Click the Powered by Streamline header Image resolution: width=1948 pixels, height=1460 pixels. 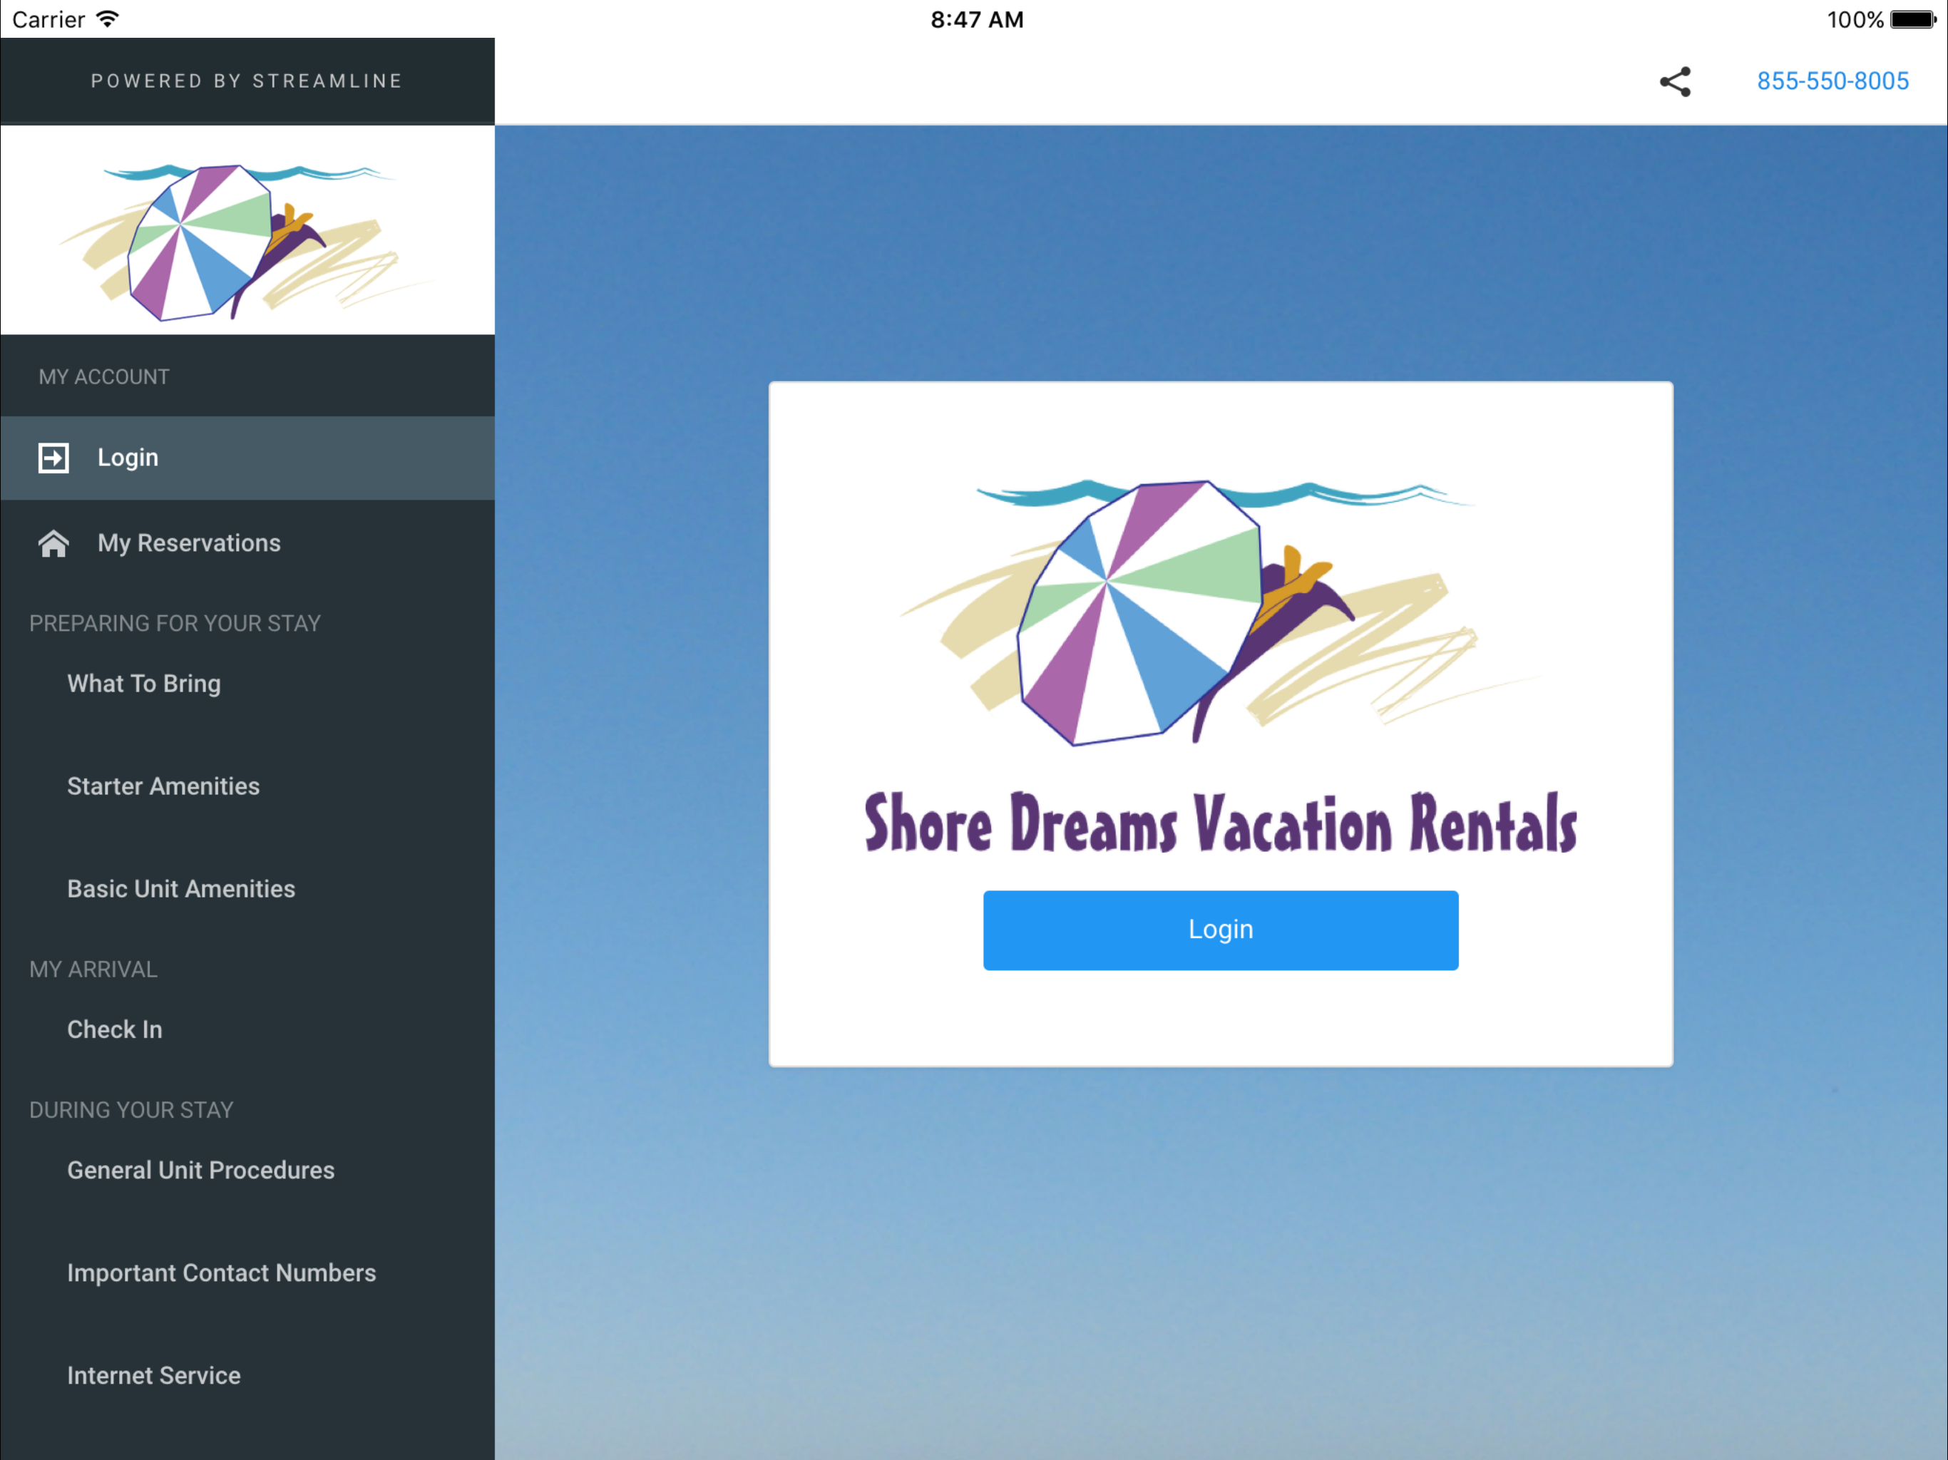247,81
